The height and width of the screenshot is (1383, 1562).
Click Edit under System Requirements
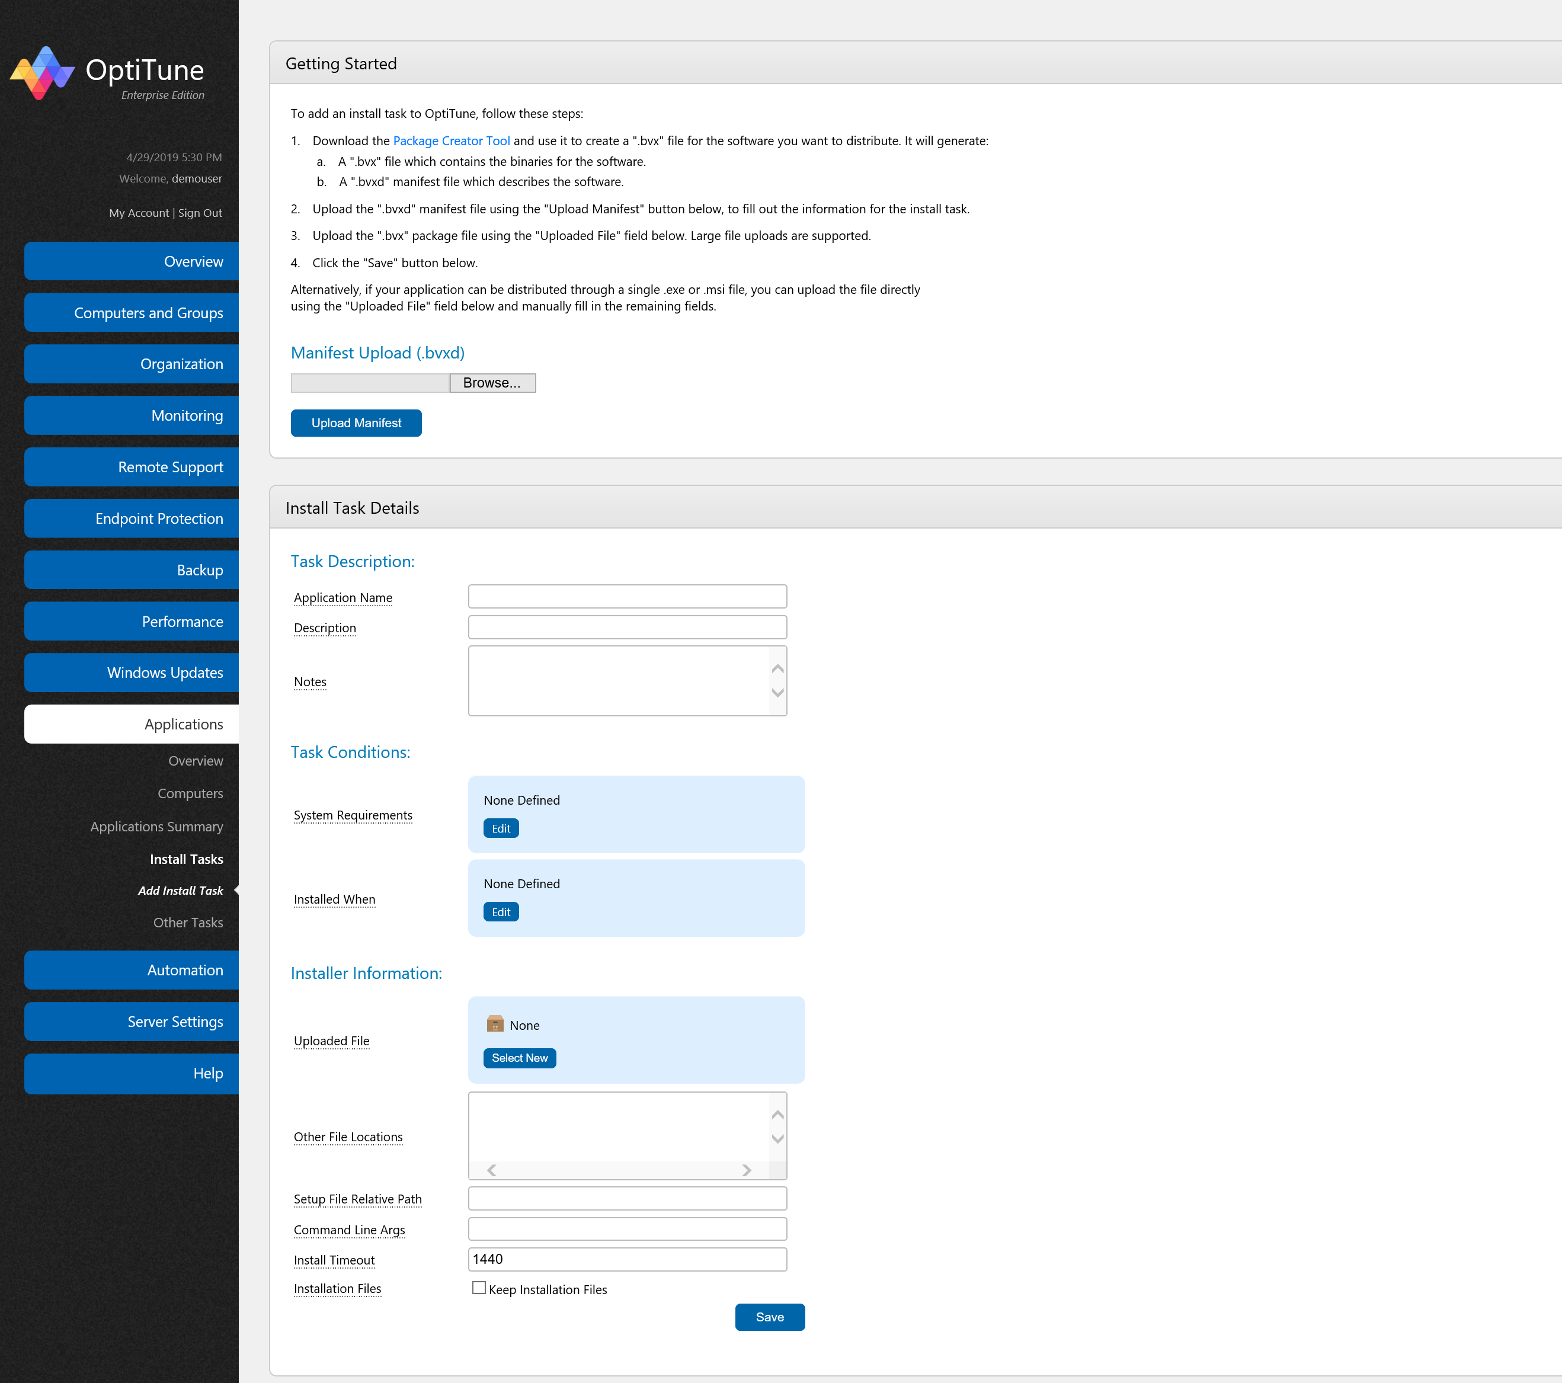501,828
